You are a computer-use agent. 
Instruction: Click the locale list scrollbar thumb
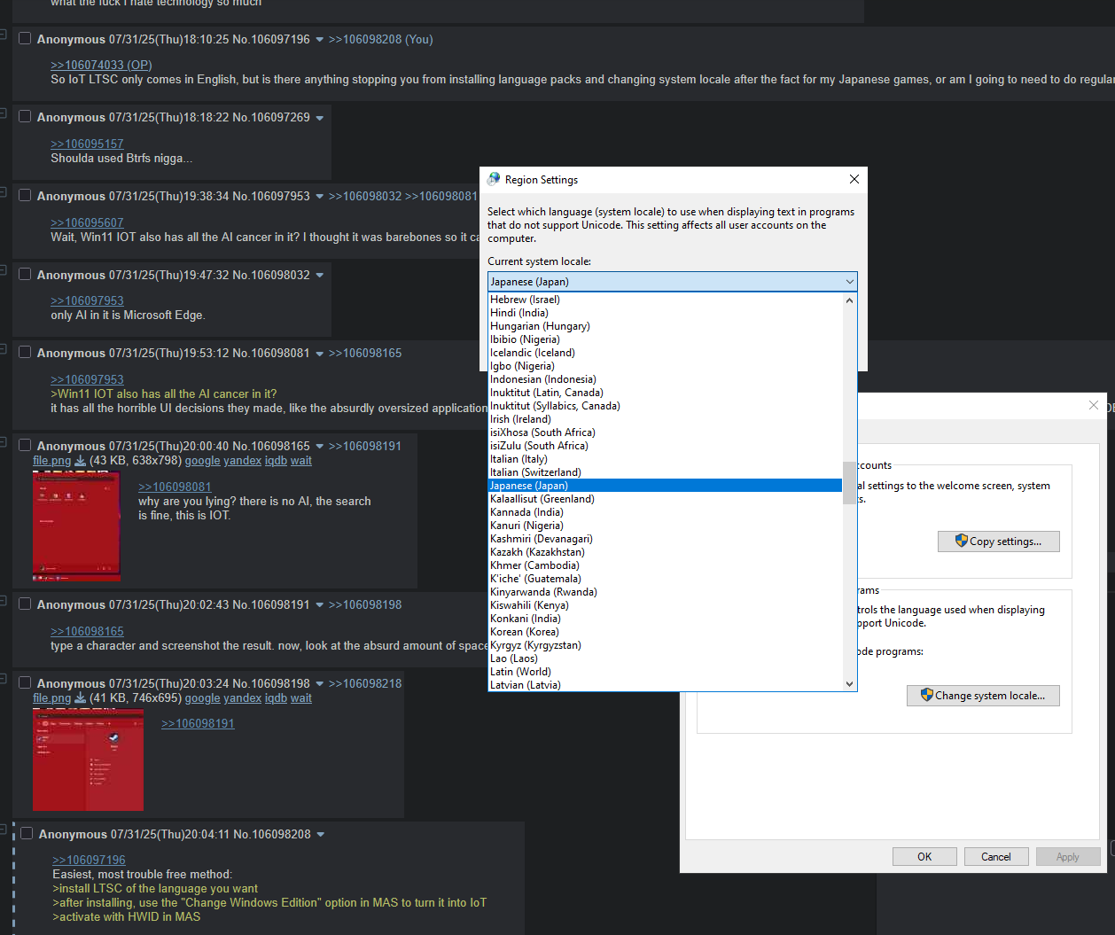coord(849,482)
